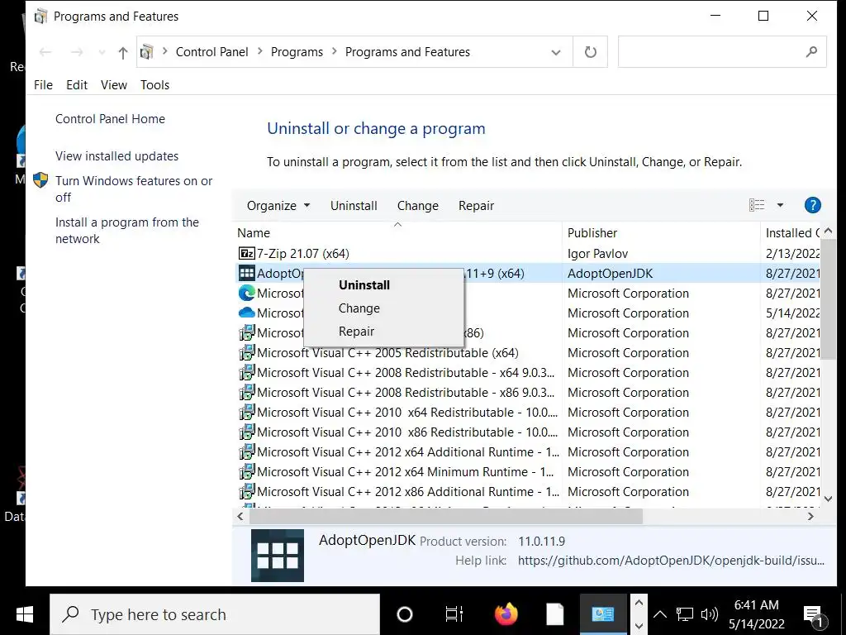846x635 pixels.
Task: Open Turn Windows features on or off
Action: (134, 189)
